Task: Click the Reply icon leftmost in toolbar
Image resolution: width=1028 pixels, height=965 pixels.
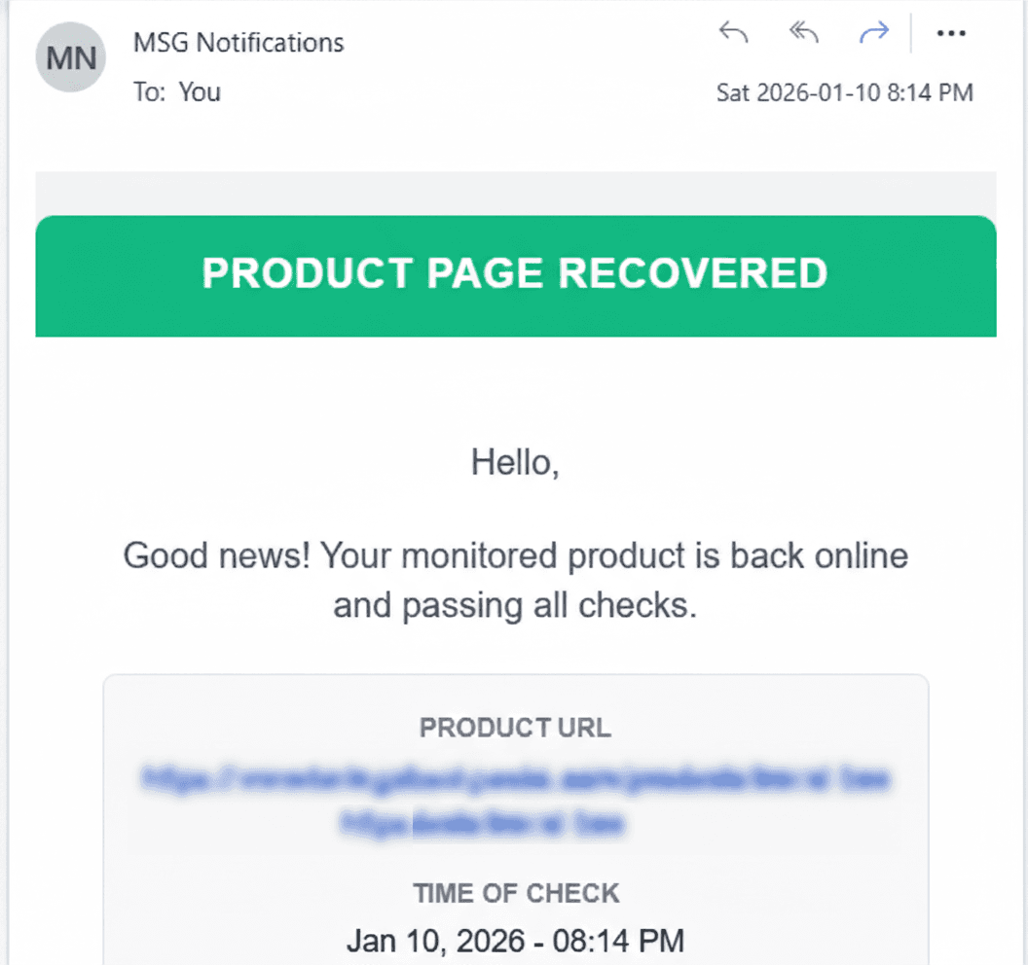Action: coord(733,32)
